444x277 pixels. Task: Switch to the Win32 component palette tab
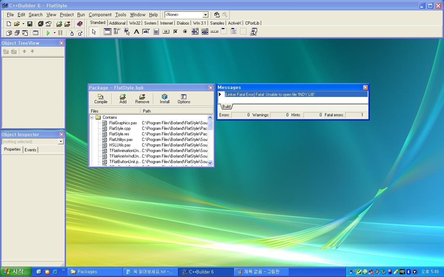pyautogui.click(x=135, y=23)
